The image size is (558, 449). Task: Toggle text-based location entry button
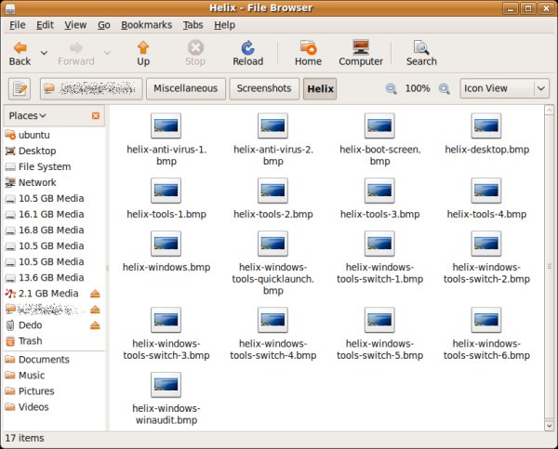(19, 88)
